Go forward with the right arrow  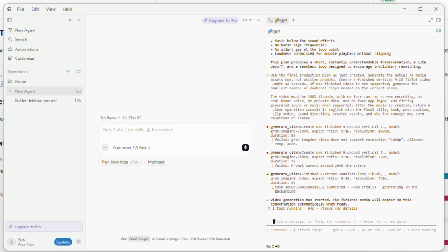click(78, 20)
